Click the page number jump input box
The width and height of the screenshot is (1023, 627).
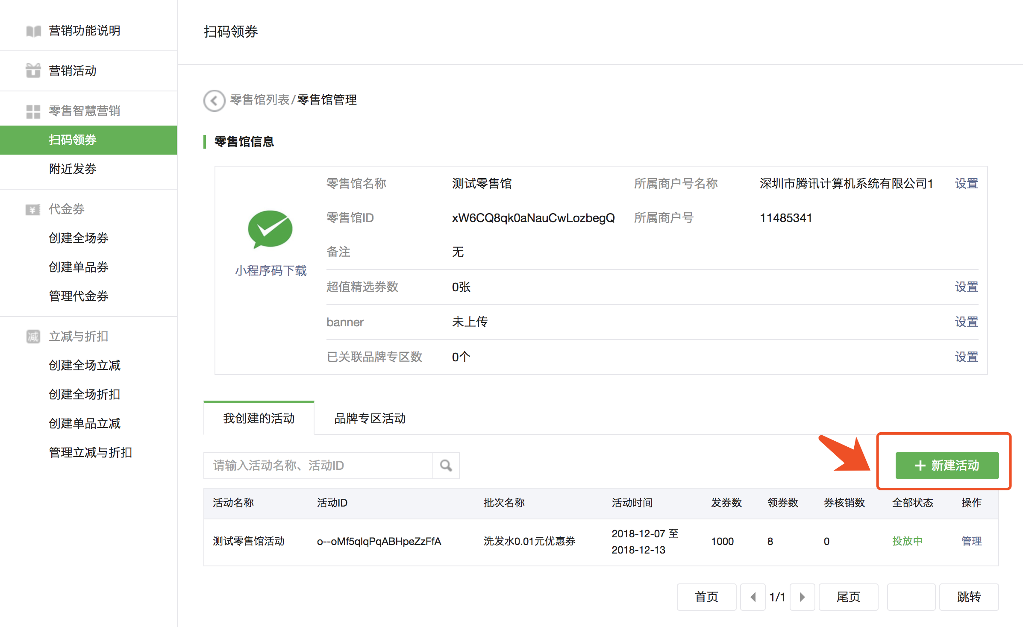(x=911, y=597)
